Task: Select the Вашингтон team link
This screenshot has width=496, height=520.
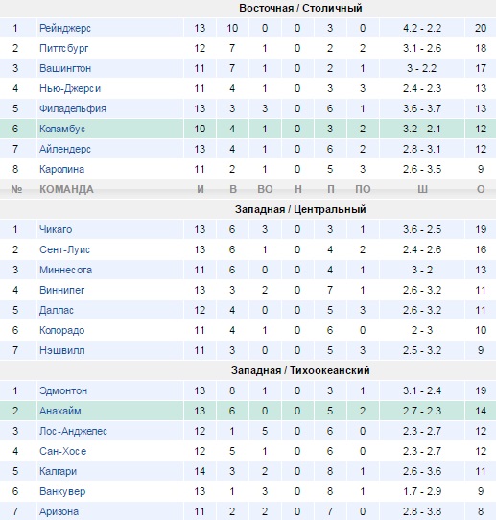Action: tap(65, 68)
